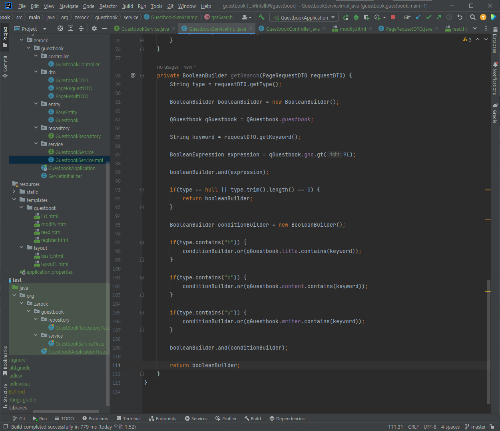
Task: Collapse the templates folder
Action: point(14,200)
